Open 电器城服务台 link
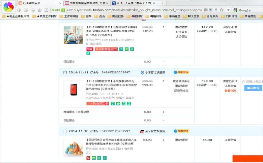 pos(181,81)
